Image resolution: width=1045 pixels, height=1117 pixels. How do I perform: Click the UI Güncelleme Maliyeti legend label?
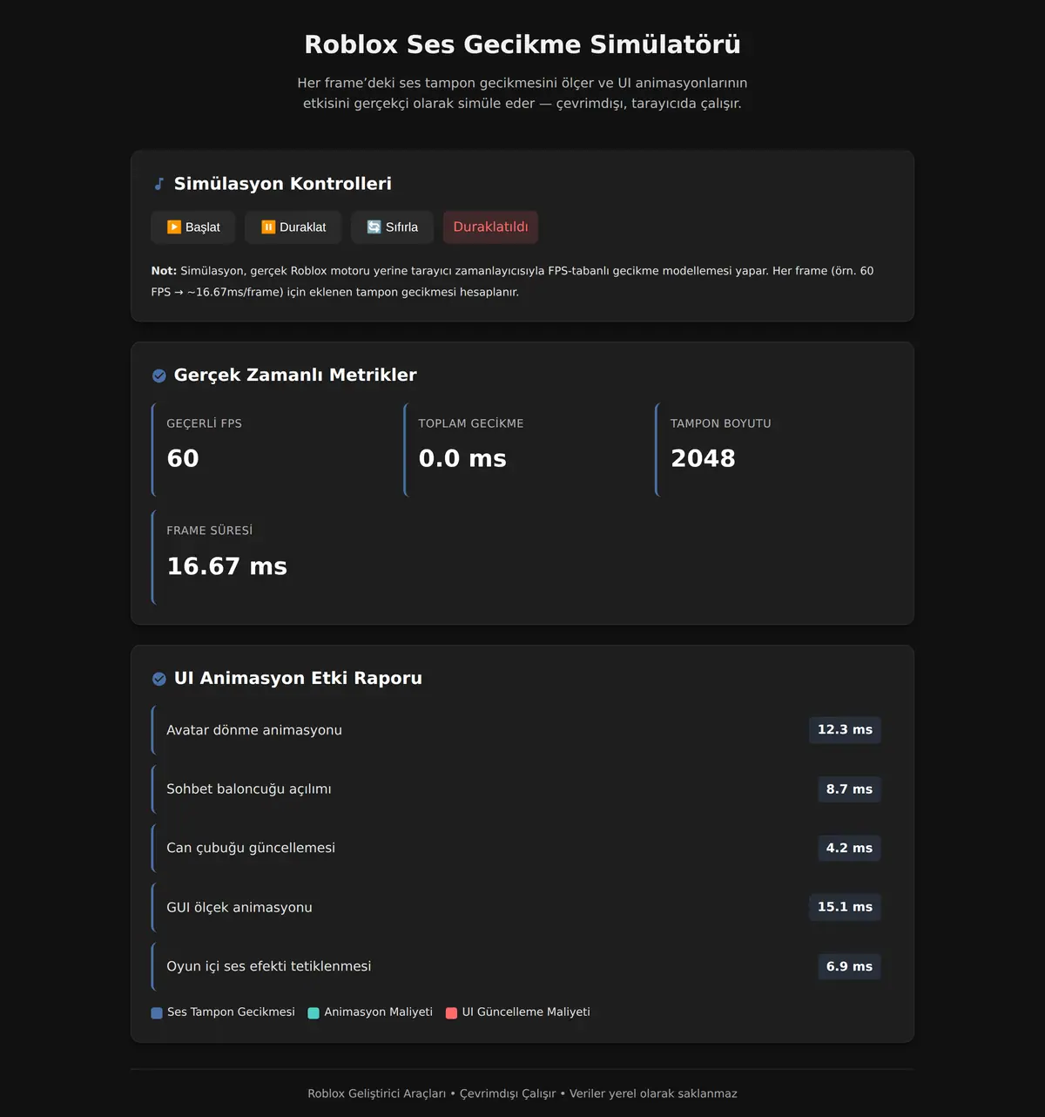[x=526, y=1012]
